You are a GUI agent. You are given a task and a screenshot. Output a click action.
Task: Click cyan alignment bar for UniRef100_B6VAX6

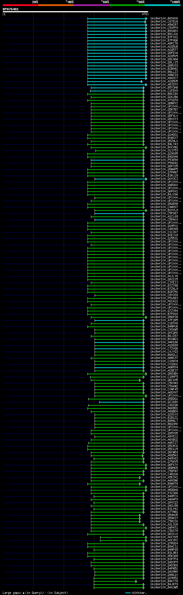117,19
